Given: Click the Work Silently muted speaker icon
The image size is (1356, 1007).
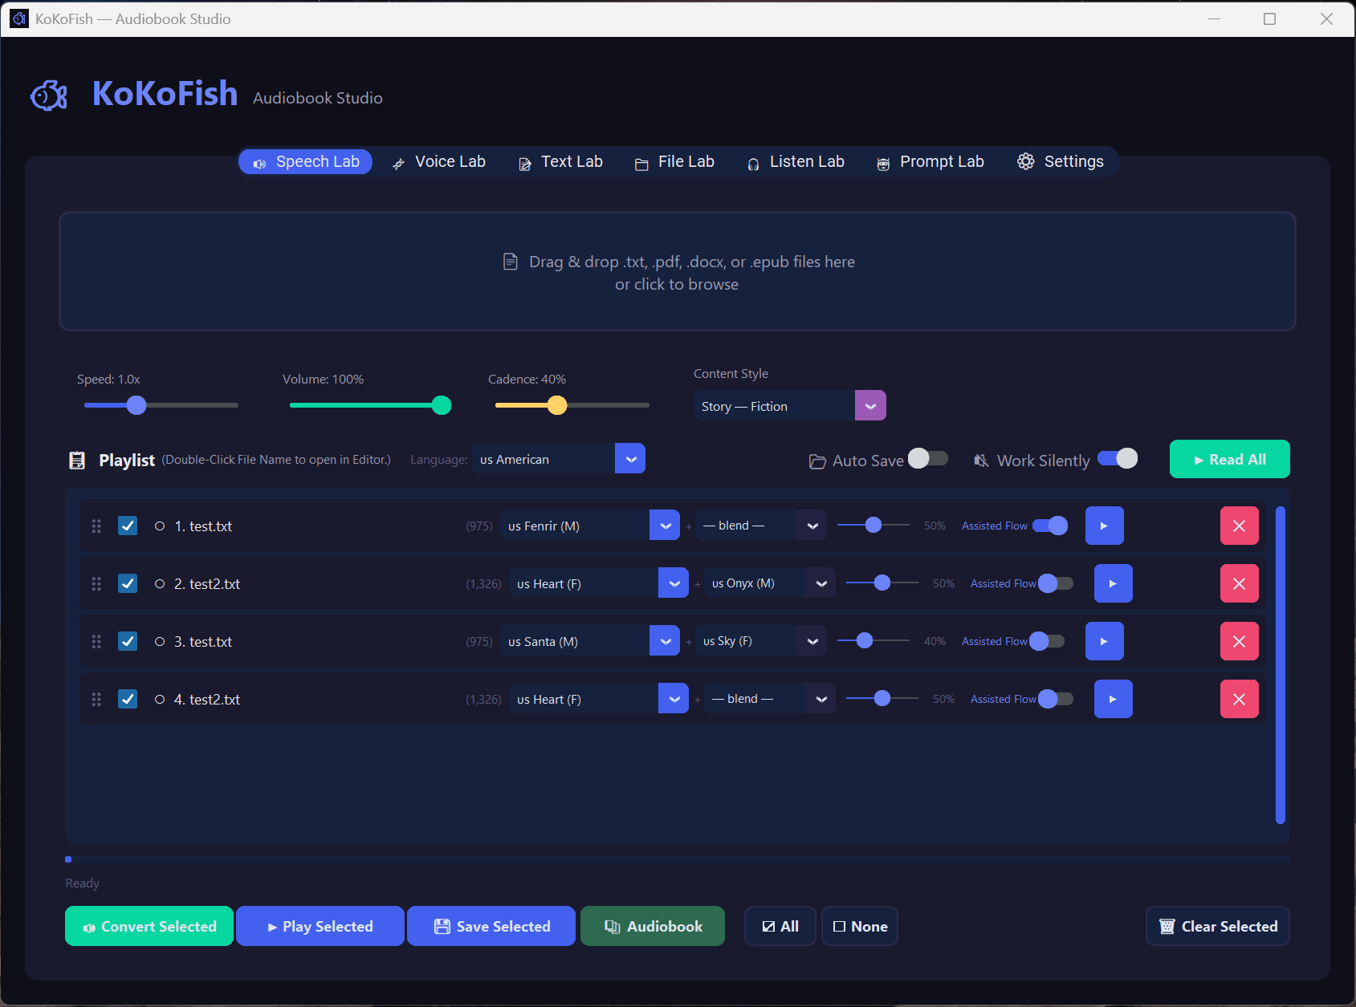Looking at the screenshot, I should point(981,461).
